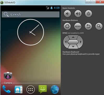Viewport: 104px width, 95px height.
Task: Click the volume down button
Action: coord(68,13)
